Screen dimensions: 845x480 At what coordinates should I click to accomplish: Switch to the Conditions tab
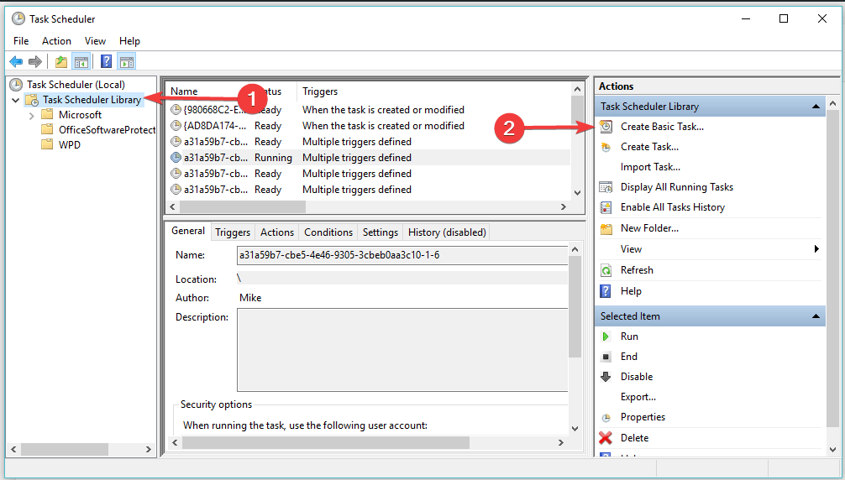[x=328, y=232]
